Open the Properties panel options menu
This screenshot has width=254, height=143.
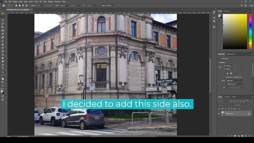click(x=252, y=54)
